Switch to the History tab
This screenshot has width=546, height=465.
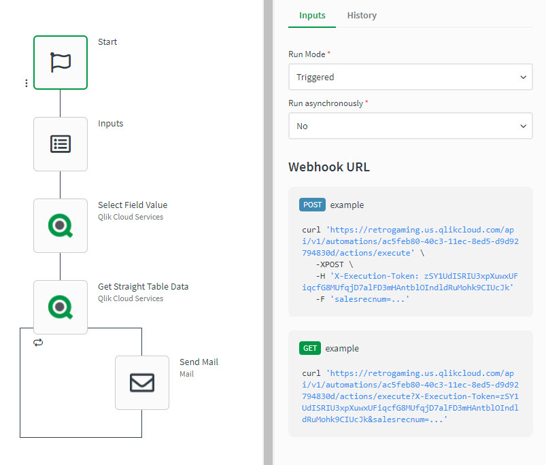[361, 16]
